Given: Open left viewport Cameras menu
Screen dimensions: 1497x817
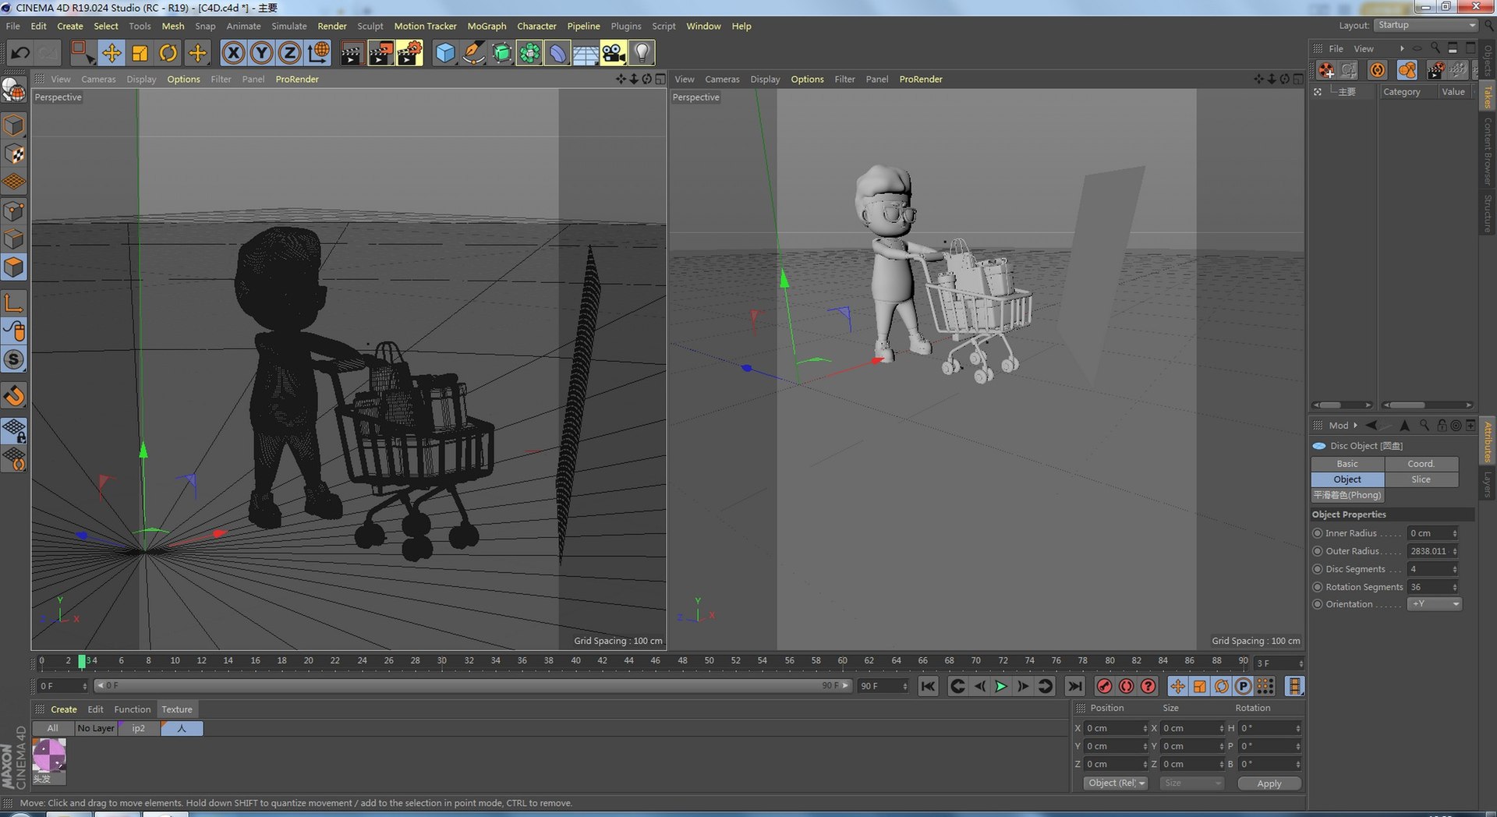Looking at the screenshot, I should (98, 79).
